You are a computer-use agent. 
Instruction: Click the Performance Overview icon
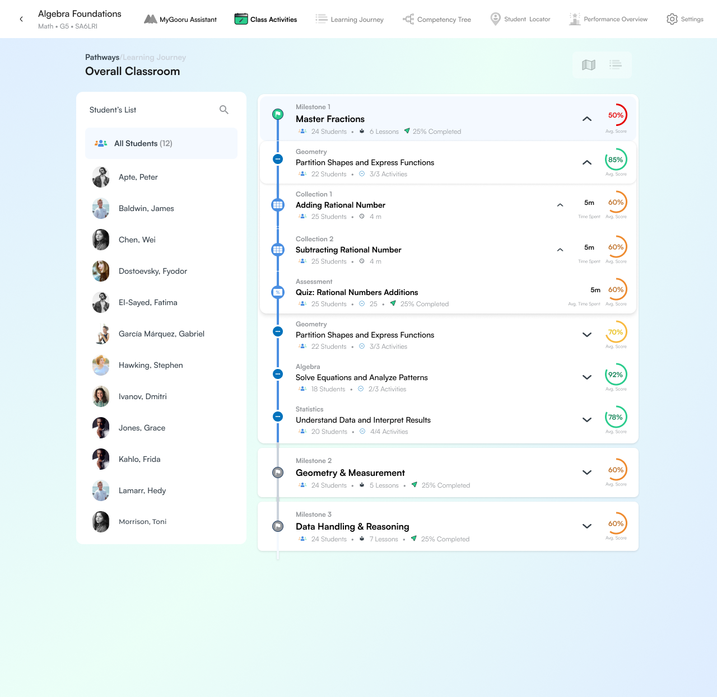coord(575,19)
